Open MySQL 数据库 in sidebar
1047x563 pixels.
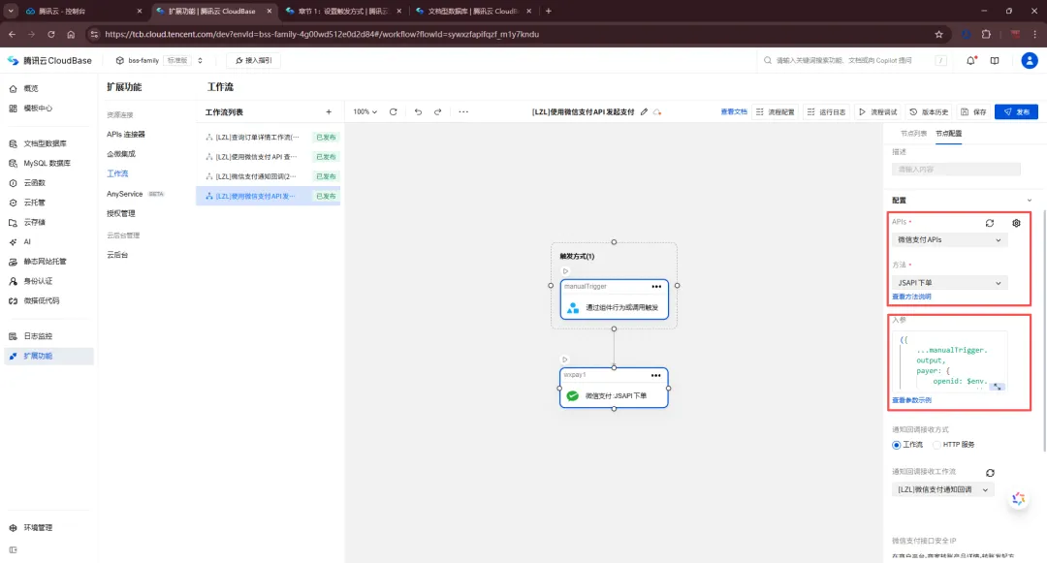point(47,163)
